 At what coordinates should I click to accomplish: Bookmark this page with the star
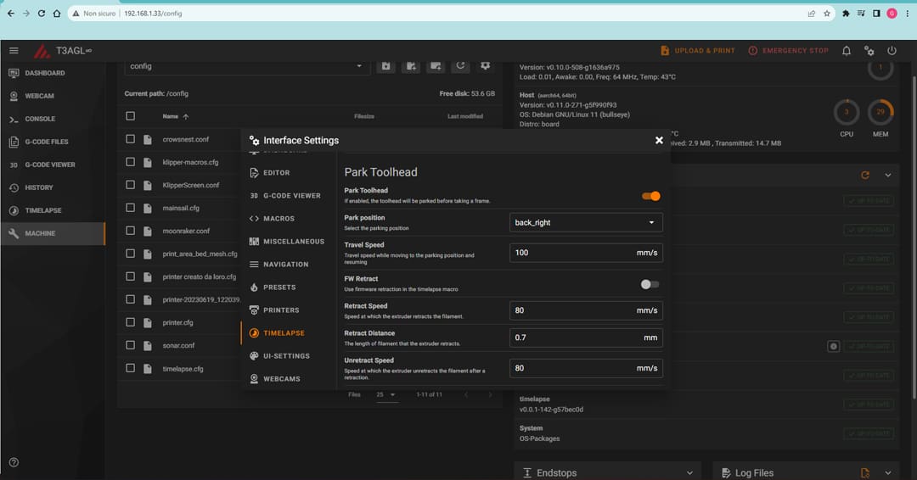point(827,14)
